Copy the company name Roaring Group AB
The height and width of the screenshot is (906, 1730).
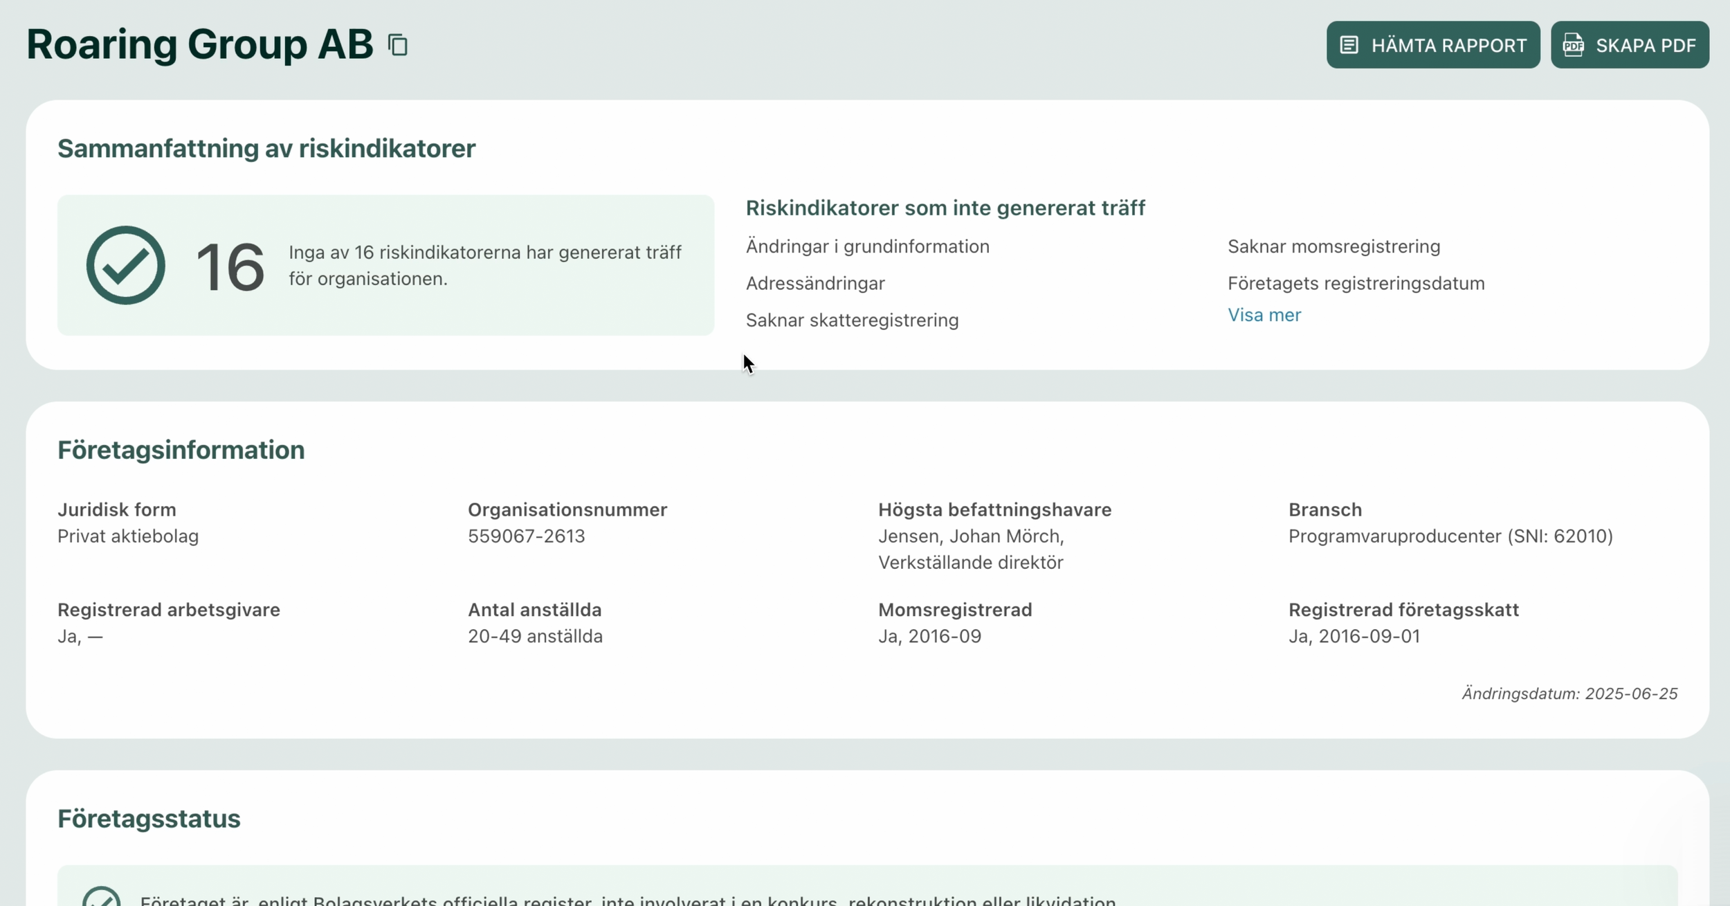(398, 45)
